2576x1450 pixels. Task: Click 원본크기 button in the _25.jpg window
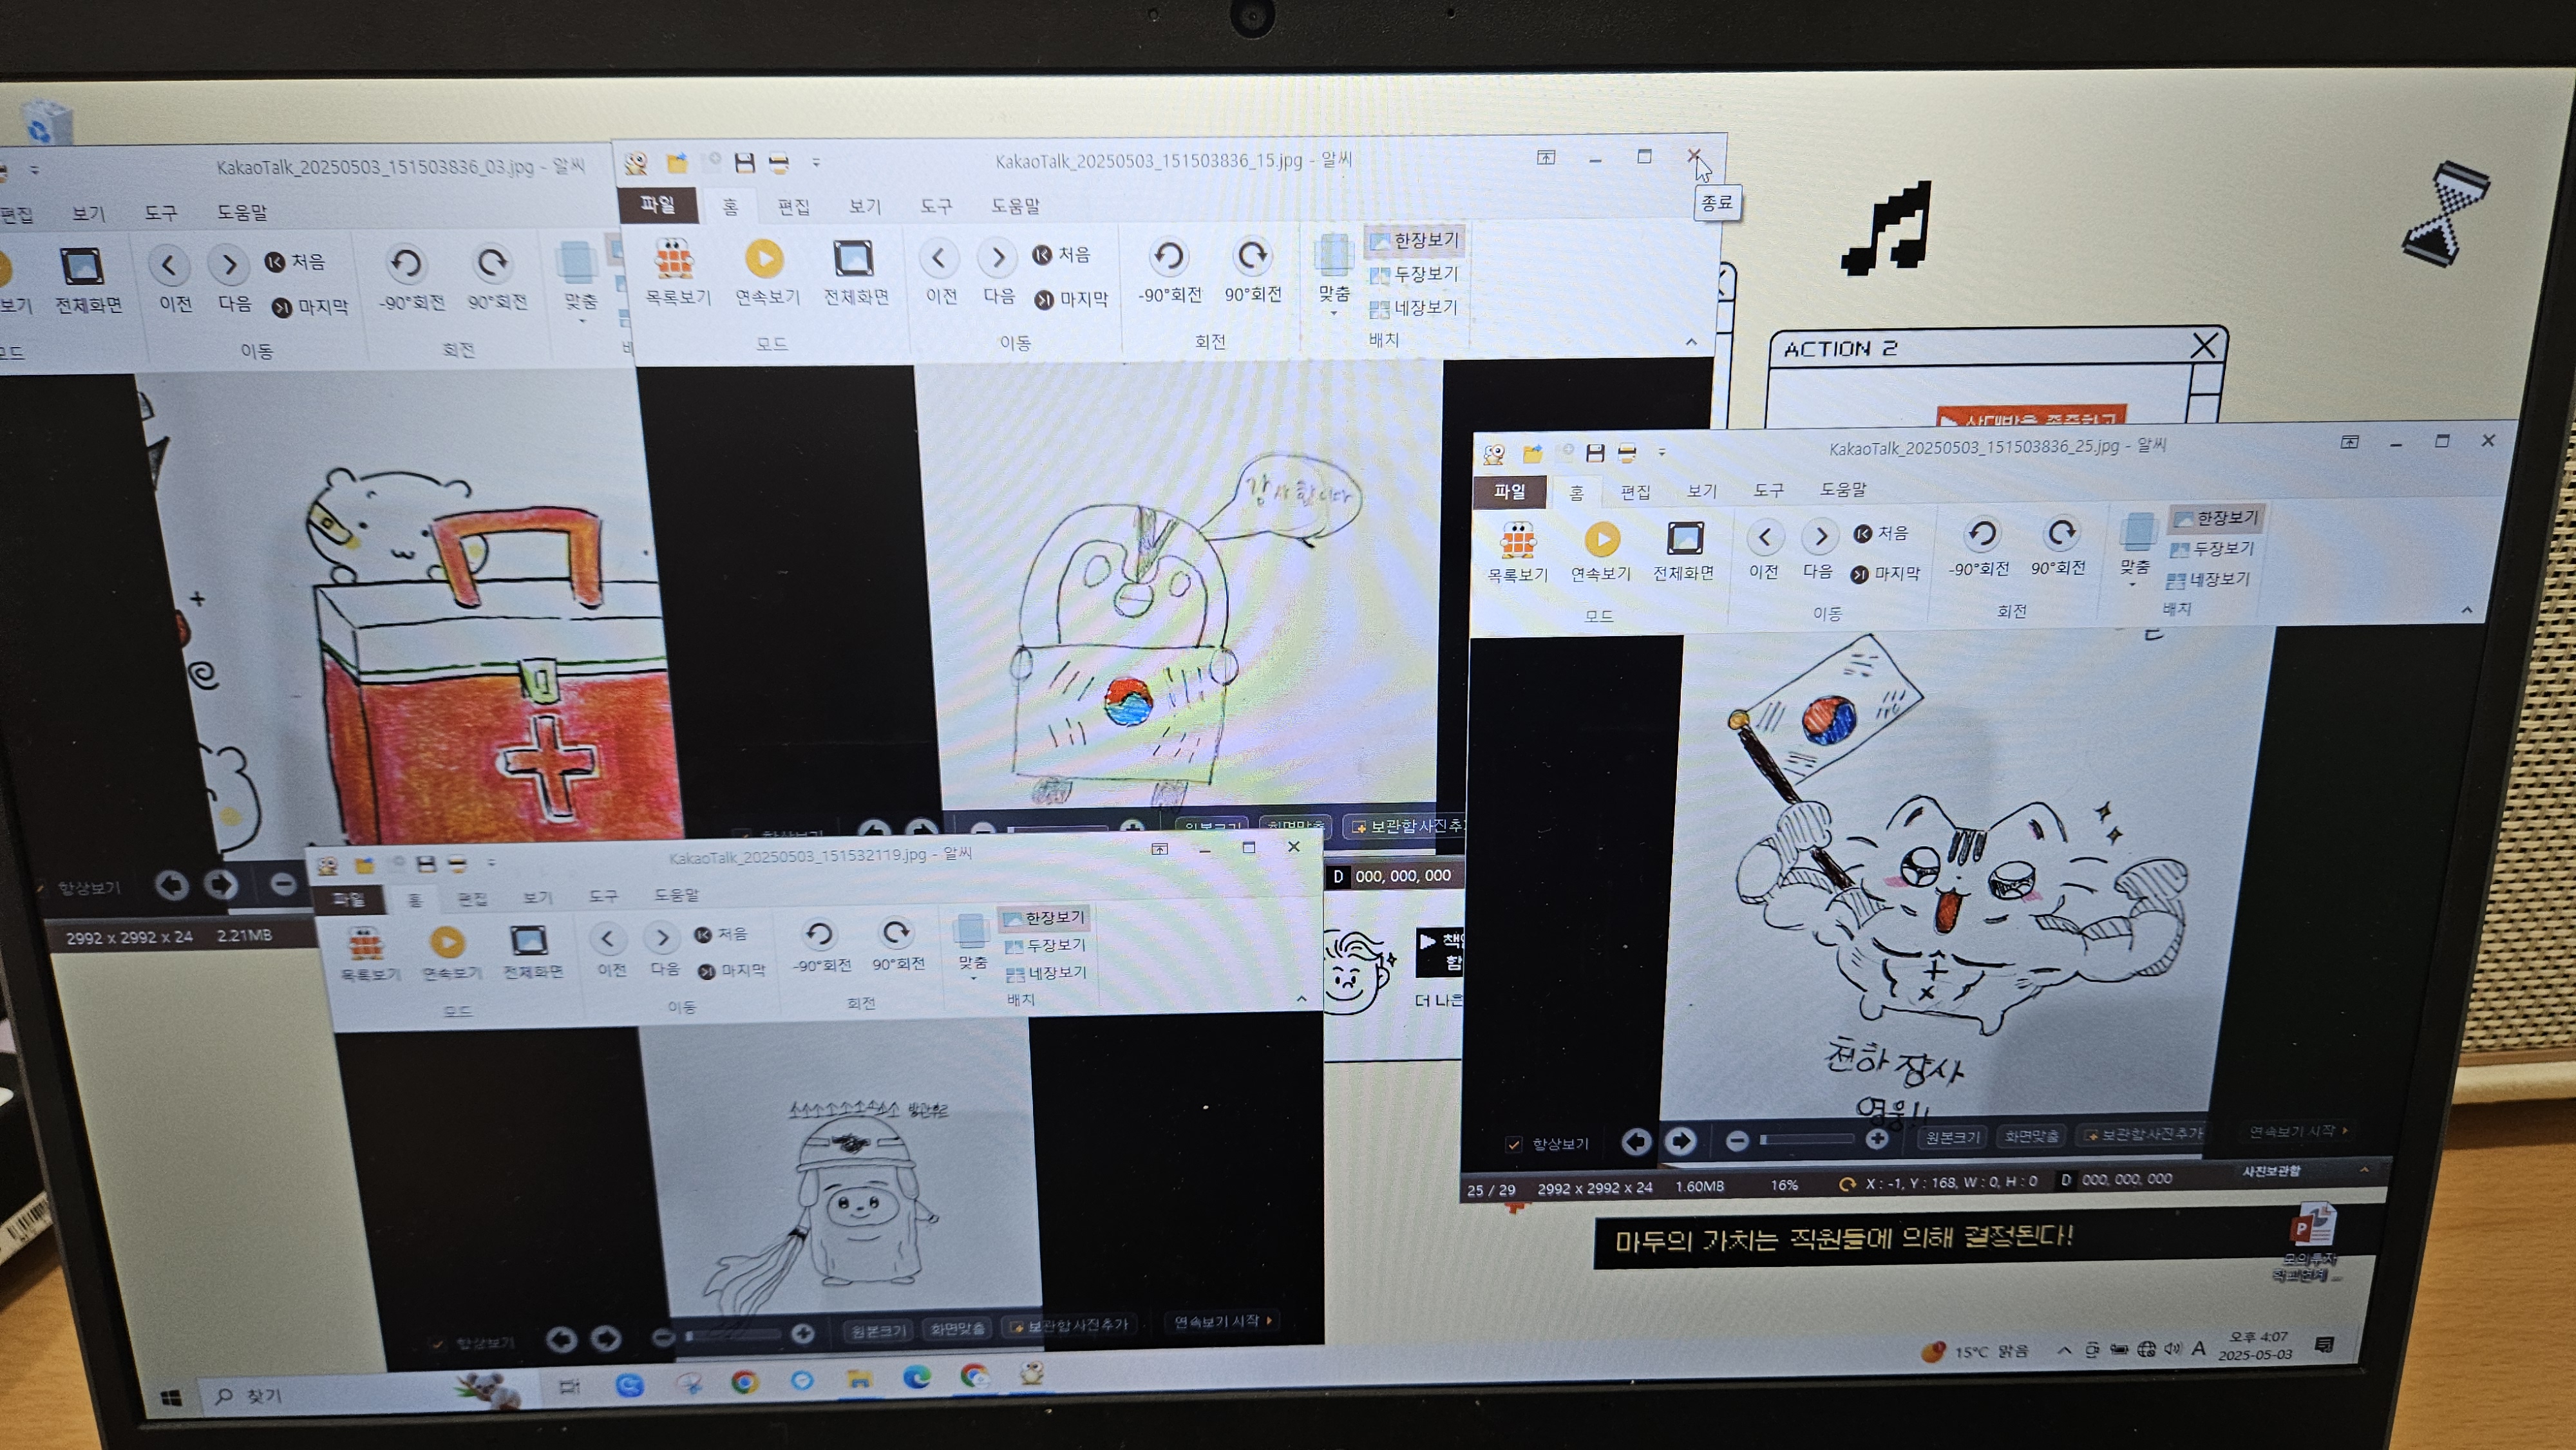[x=1952, y=1137]
